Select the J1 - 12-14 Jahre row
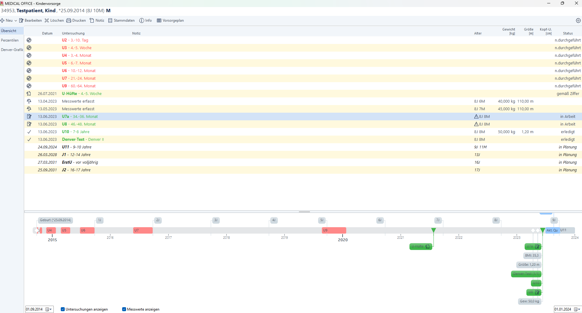This screenshot has height=313, width=582. point(303,155)
